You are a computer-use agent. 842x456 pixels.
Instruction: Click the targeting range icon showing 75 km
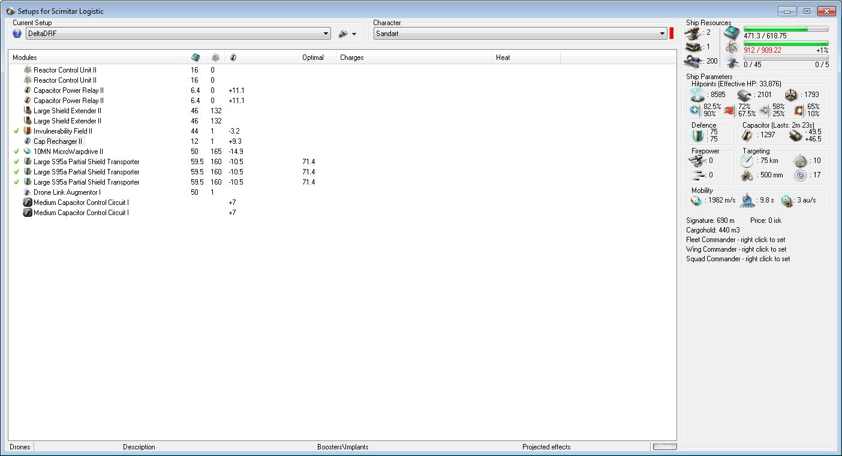coord(747,161)
